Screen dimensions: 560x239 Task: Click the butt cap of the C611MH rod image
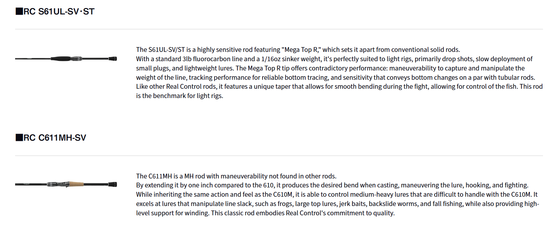pos(113,185)
